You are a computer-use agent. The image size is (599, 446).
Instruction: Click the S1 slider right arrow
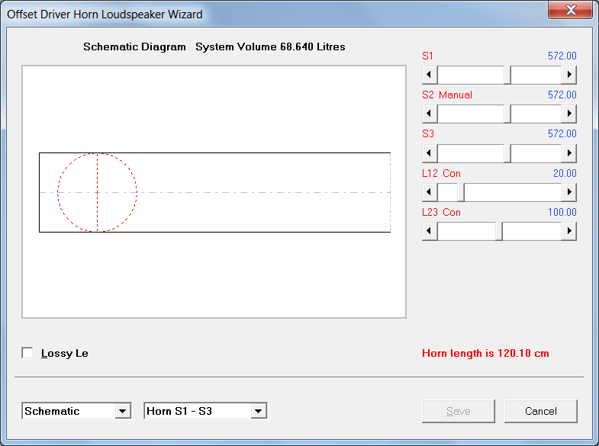point(568,75)
